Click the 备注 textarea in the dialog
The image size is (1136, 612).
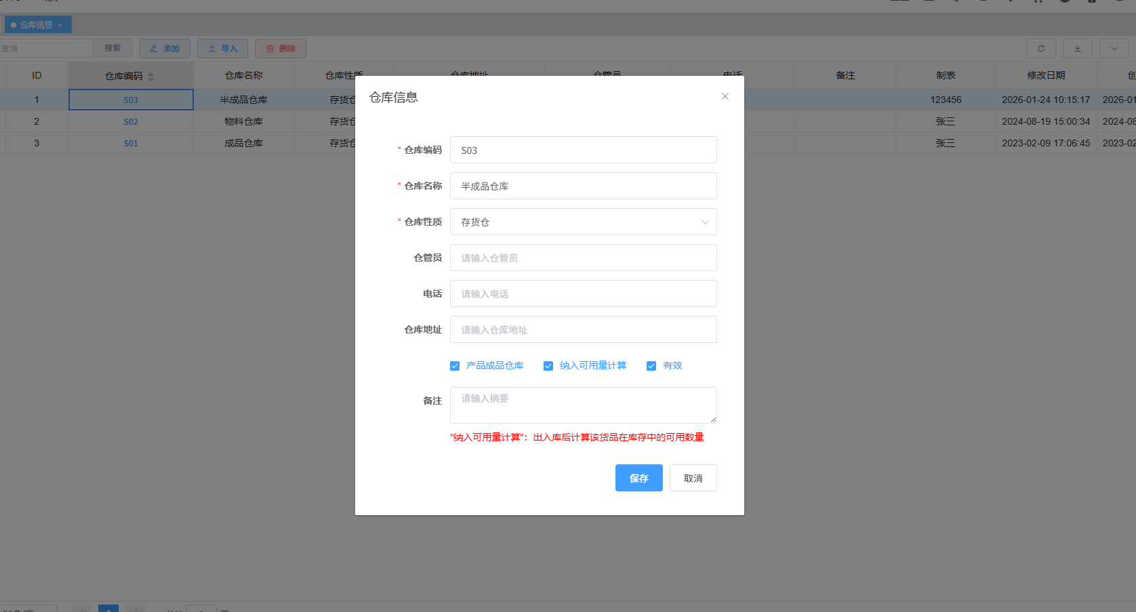click(583, 405)
